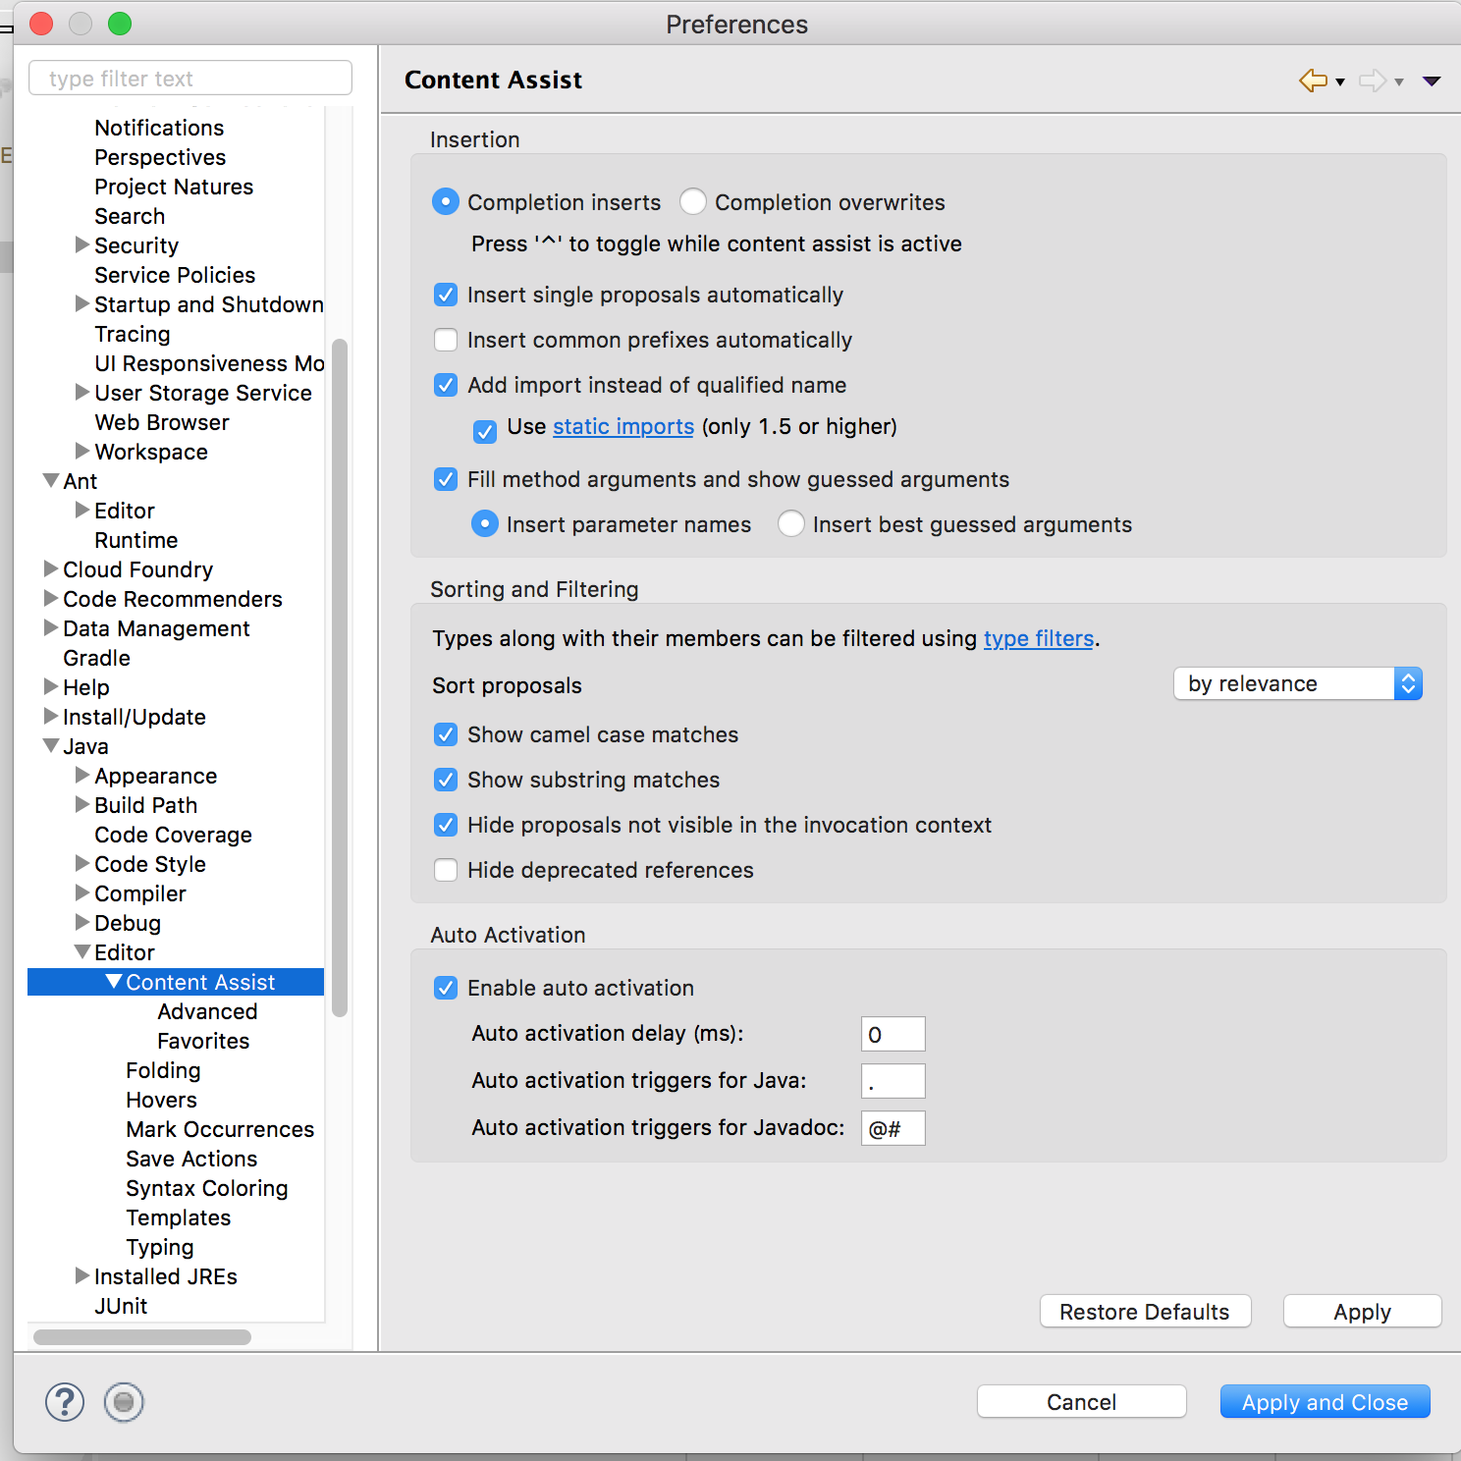Select JUnit preferences item
The height and width of the screenshot is (1461, 1461).
click(x=121, y=1306)
